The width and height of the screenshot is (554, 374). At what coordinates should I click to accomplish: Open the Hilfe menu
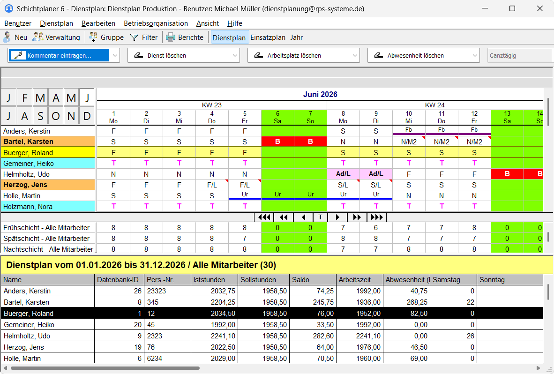tap(235, 23)
